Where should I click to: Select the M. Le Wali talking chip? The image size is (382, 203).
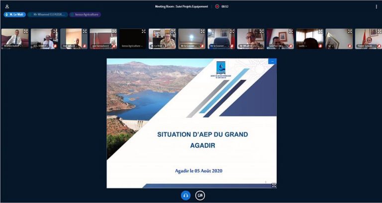click(x=14, y=15)
